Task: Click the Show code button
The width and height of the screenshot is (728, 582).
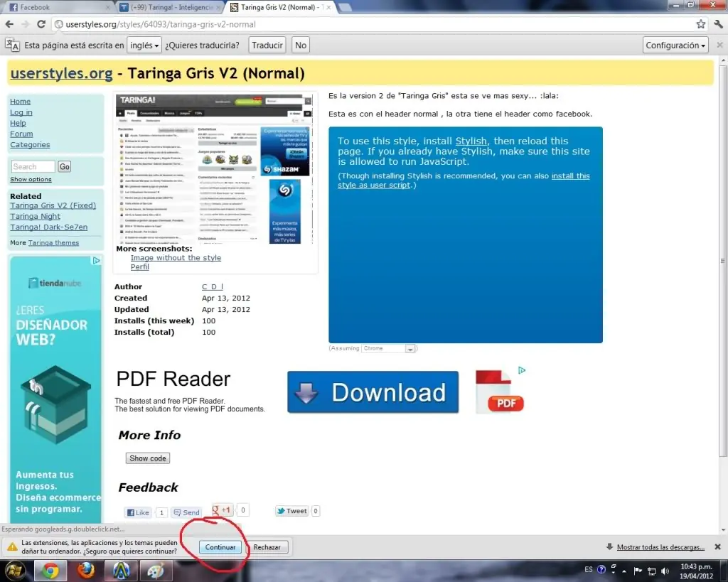Action: [x=148, y=458]
